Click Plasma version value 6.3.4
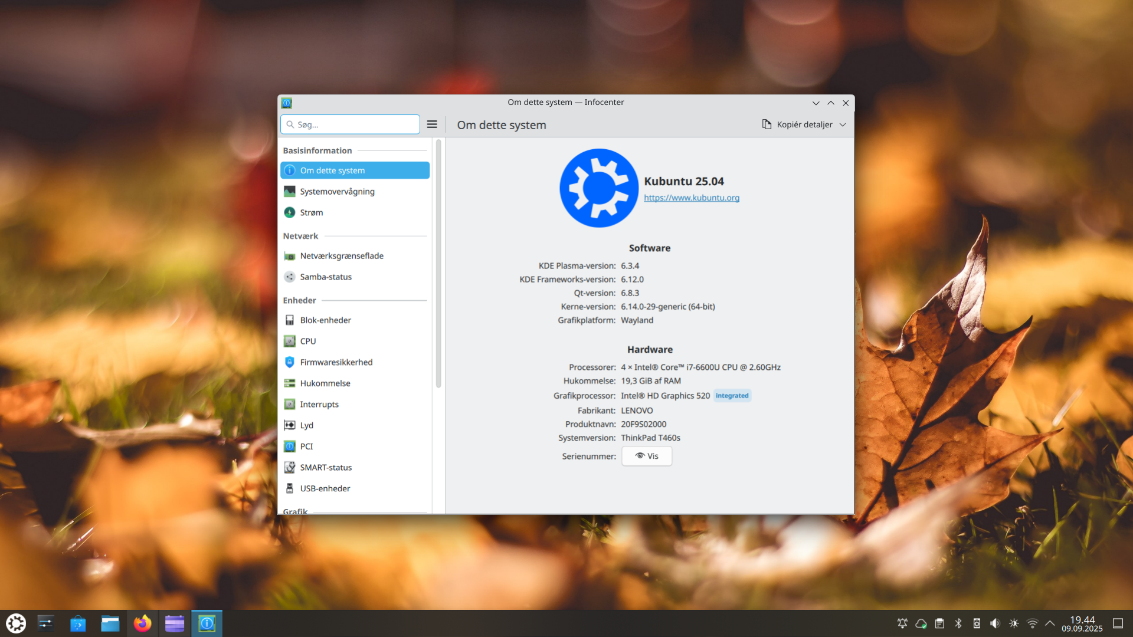 coord(630,266)
